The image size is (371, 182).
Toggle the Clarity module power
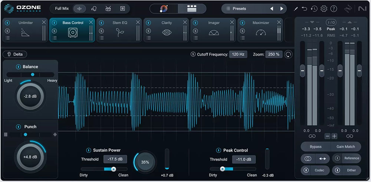click(x=148, y=23)
